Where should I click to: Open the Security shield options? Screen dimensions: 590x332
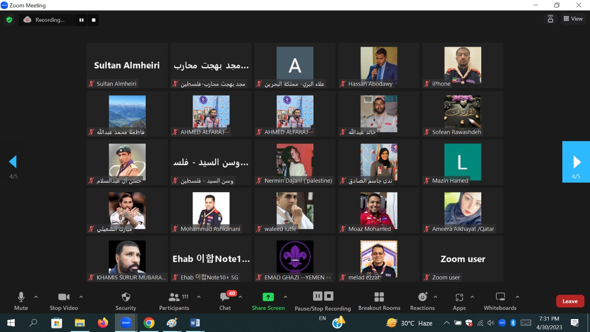tap(126, 301)
